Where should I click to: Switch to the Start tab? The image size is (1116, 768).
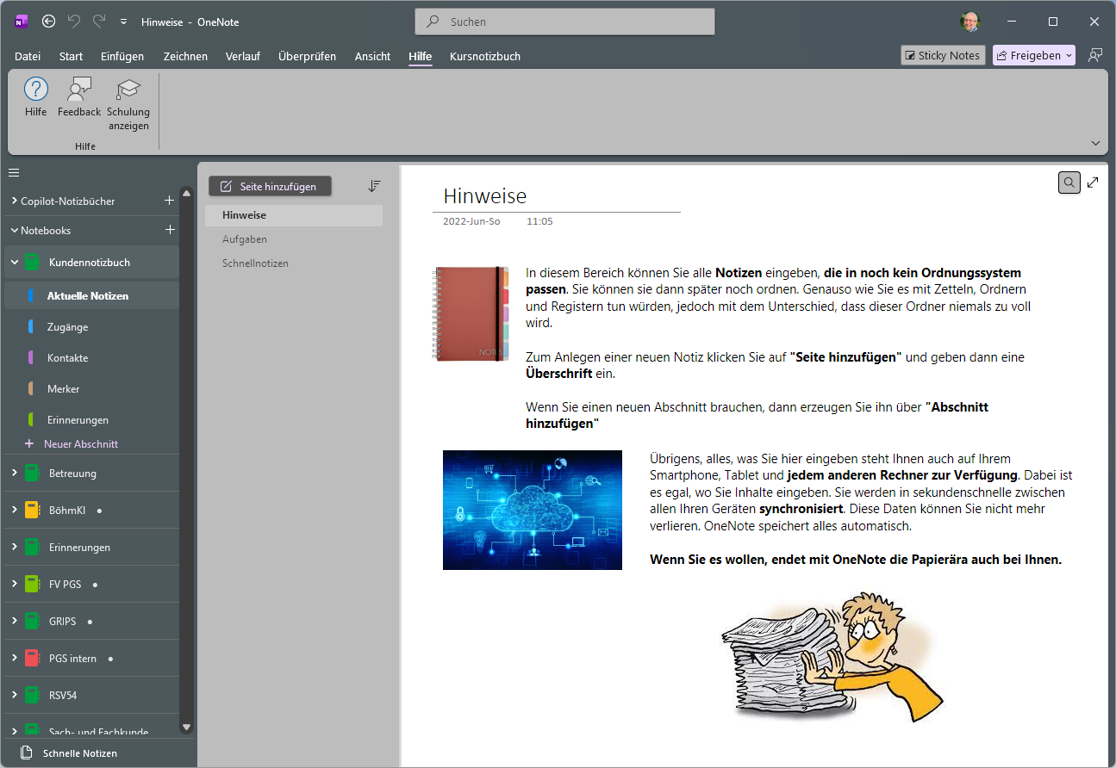click(71, 56)
